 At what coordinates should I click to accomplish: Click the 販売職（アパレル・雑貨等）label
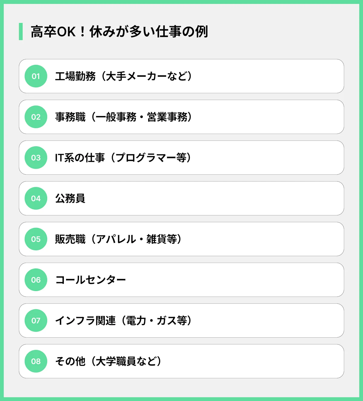coord(118,239)
